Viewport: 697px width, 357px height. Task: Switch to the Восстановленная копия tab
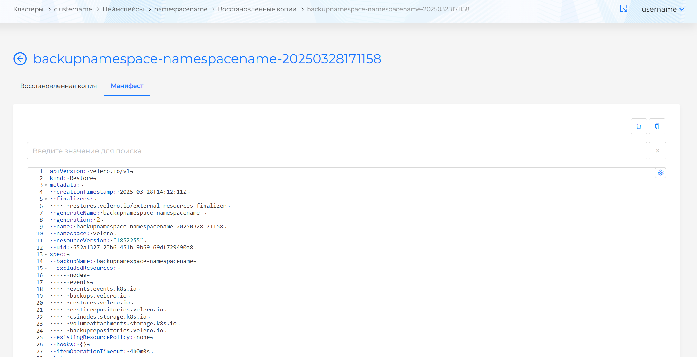(x=58, y=86)
